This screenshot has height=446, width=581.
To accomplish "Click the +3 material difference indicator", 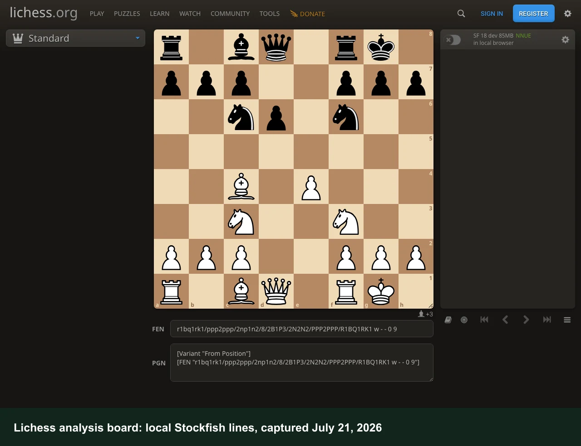I will tap(425, 314).
